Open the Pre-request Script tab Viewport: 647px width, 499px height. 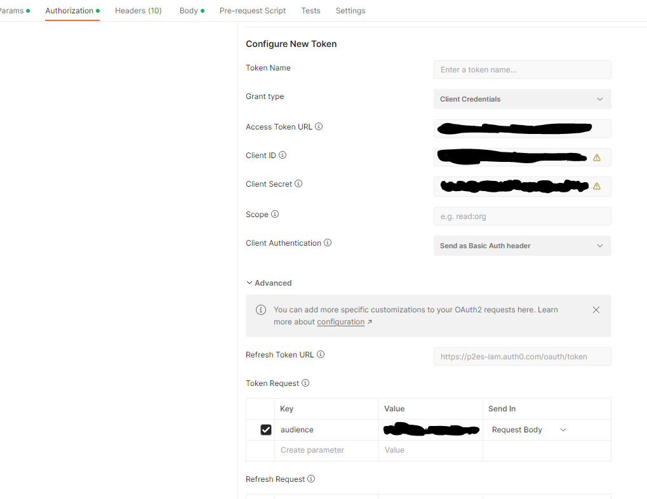(x=253, y=11)
